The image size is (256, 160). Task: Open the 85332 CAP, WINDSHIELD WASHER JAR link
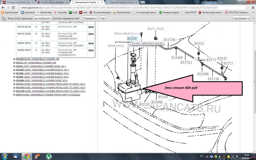36,63
